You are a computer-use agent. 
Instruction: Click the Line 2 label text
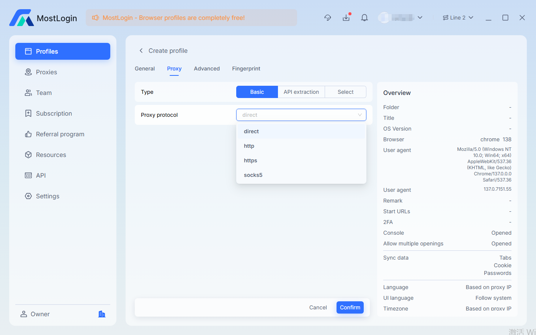pos(458,18)
